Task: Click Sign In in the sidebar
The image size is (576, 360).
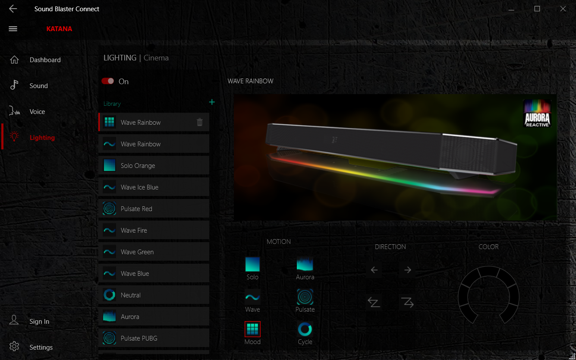Action: [x=39, y=322]
